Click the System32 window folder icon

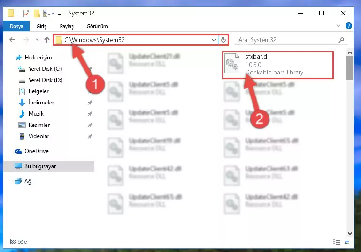(x=11, y=13)
